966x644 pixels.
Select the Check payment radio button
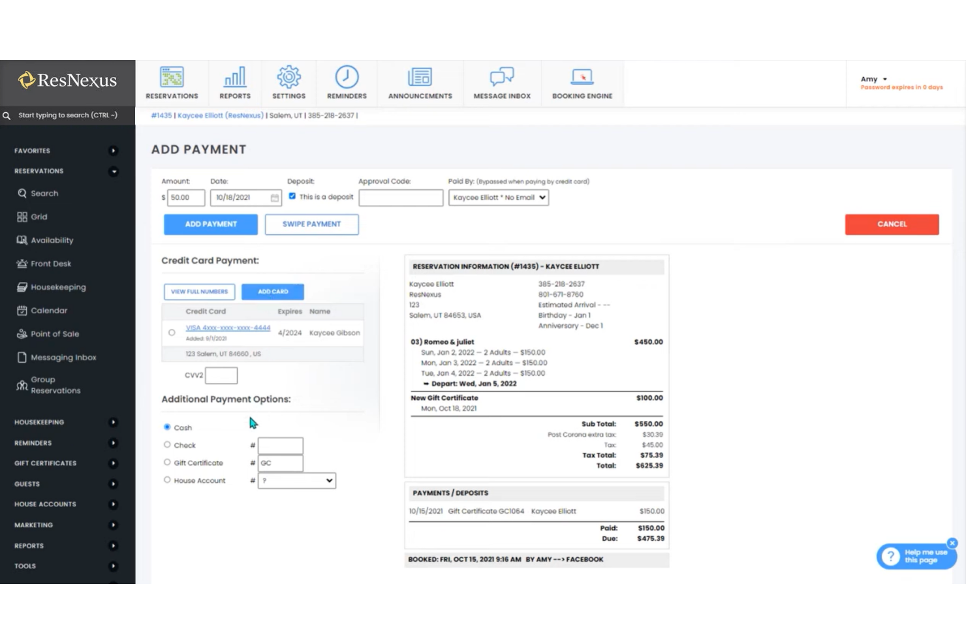click(x=168, y=444)
